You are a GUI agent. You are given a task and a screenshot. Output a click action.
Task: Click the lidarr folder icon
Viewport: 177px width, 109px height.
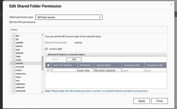point(14,56)
